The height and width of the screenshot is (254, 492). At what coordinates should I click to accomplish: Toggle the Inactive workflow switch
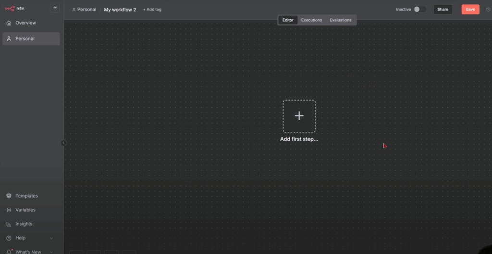coord(420,10)
